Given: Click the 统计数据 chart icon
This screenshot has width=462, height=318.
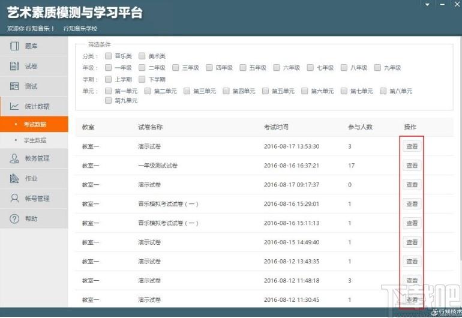Looking at the screenshot, I should click(14, 106).
